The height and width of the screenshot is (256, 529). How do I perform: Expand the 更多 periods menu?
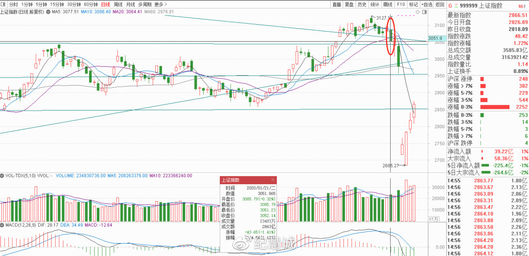coord(161,5)
